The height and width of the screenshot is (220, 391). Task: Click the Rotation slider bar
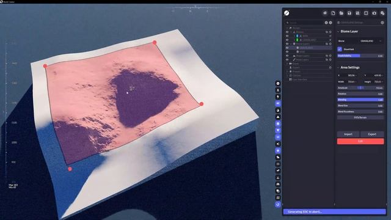[360, 94]
